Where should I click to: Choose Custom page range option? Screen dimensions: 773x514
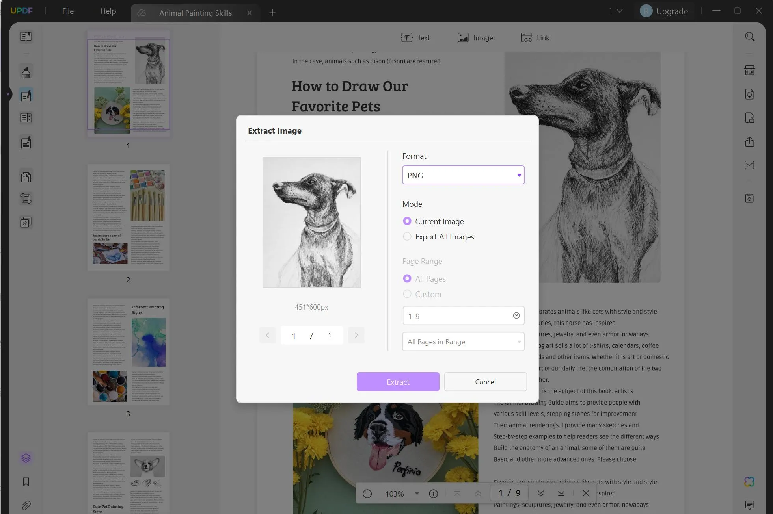[422, 294]
